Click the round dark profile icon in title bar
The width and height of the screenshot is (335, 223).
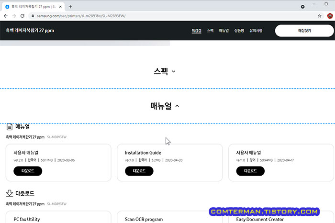(x=302, y=7)
